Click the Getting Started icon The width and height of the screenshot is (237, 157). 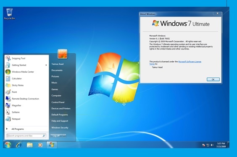pos(8,65)
